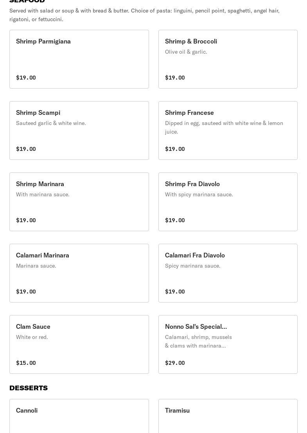The height and width of the screenshot is (433, 307).
Task: Open the Shrimp Parmigiana menu item
Action: pyautogui.click(x=79, y=59)
